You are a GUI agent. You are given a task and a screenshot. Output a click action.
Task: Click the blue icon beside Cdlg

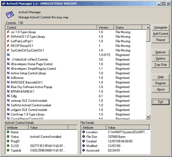coord(8,96)
